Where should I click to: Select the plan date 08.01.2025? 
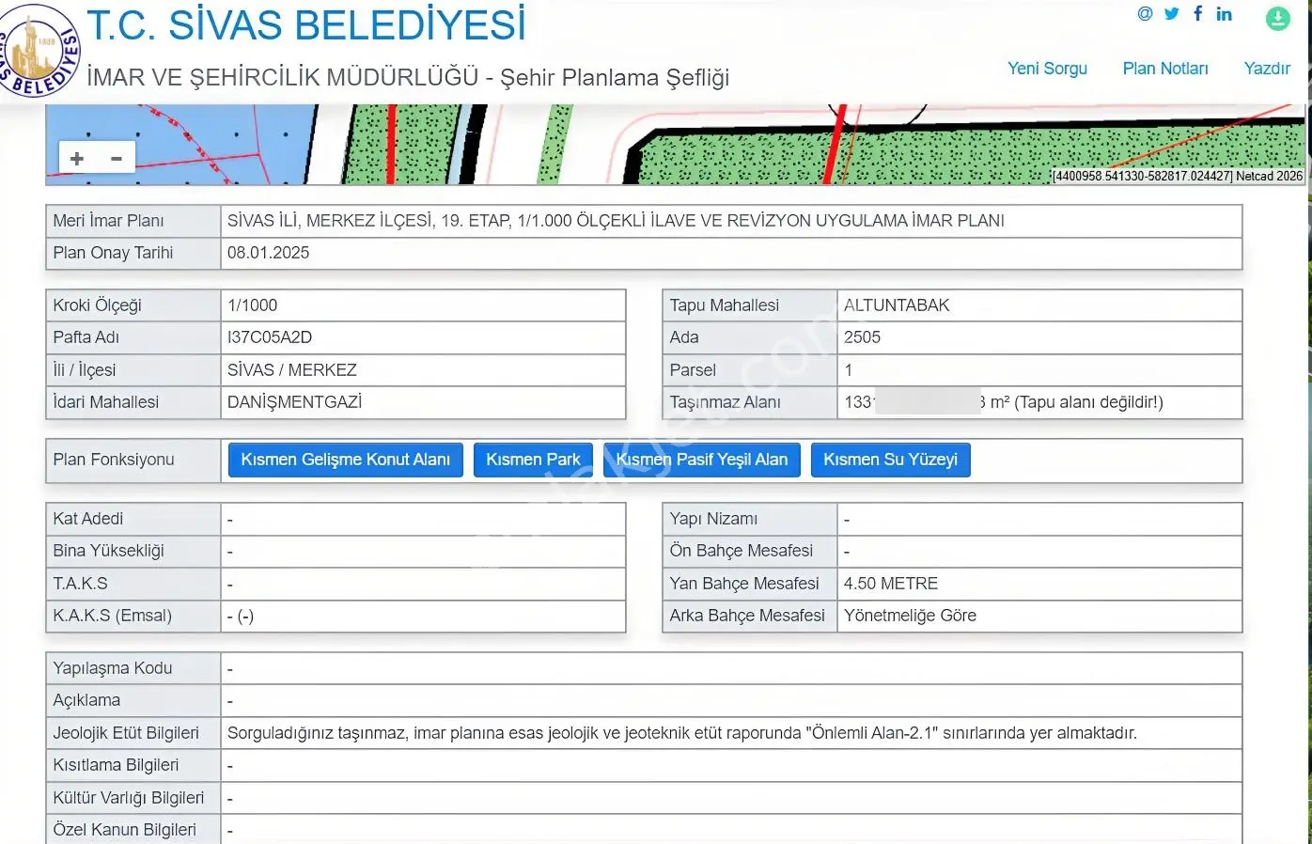click(268, 253)
